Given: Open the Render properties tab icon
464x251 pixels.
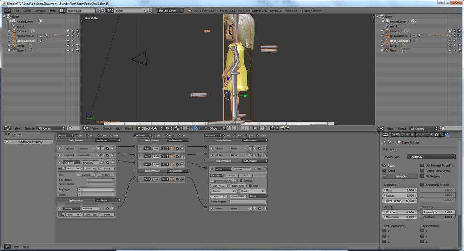Looking at the screenshot, I should [x=394, y=135].
